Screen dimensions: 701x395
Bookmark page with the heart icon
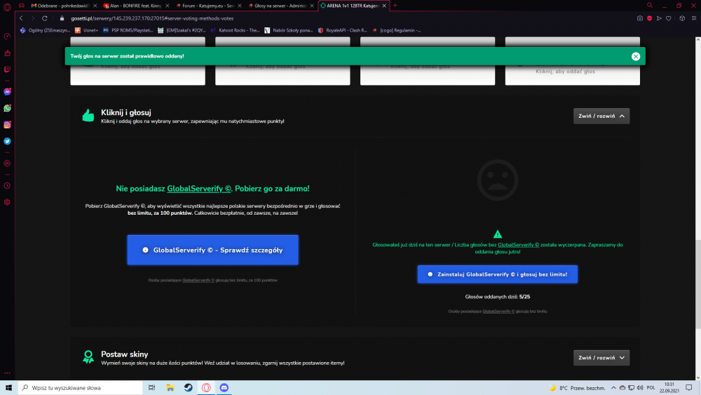(x=668, y=18)
